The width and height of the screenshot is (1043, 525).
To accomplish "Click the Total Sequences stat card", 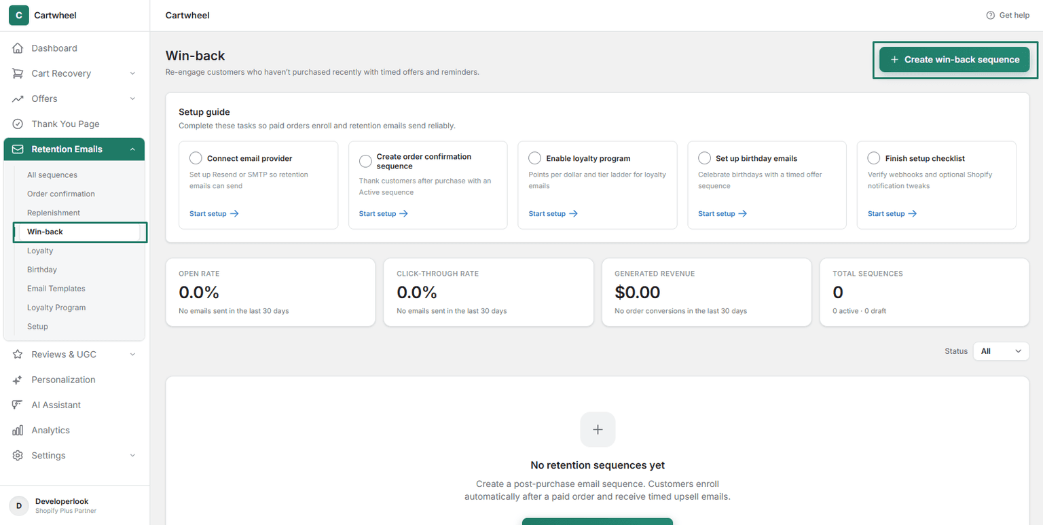I will click(x=925, y=292).
